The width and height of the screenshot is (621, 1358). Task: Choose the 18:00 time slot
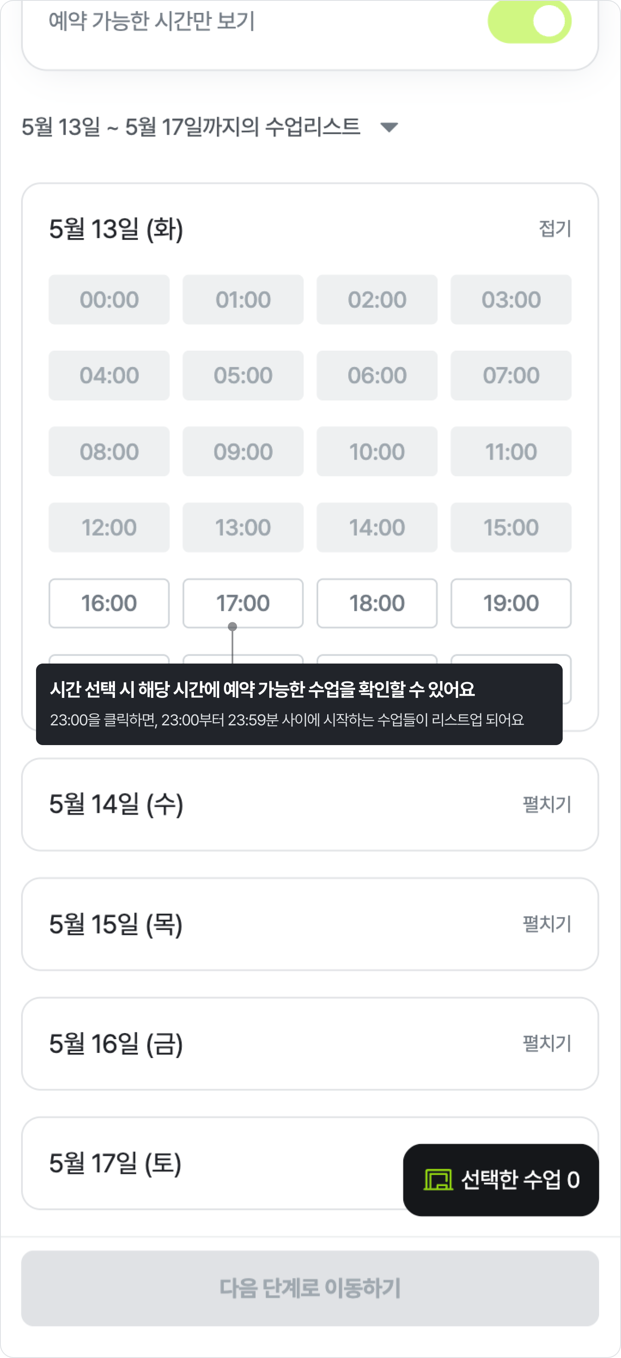tap(377, 603)
